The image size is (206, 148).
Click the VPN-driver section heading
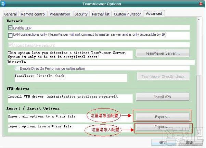(18, 89)
